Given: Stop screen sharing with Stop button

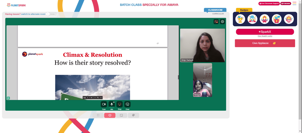Looking at the screenshot, I should [x=120, y=104].
